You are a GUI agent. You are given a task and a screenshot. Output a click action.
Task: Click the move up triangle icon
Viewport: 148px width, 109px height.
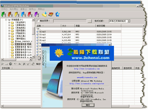click(x=19, y=64)
